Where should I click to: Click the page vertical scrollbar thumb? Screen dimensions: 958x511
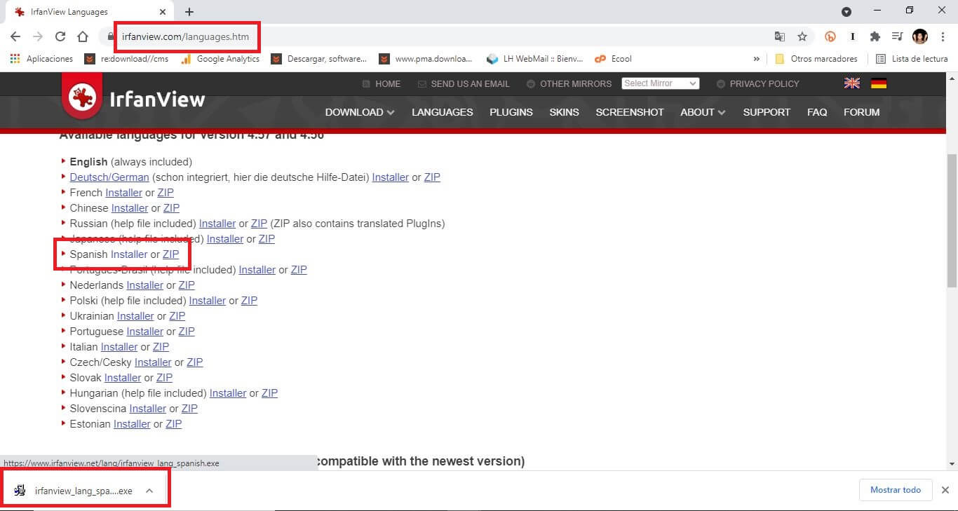click(952, 219)
